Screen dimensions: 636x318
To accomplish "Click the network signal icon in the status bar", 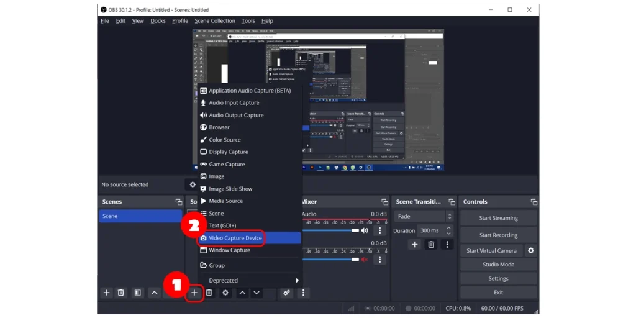I will point(352,308).
